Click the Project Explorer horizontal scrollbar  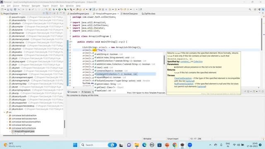26,135
